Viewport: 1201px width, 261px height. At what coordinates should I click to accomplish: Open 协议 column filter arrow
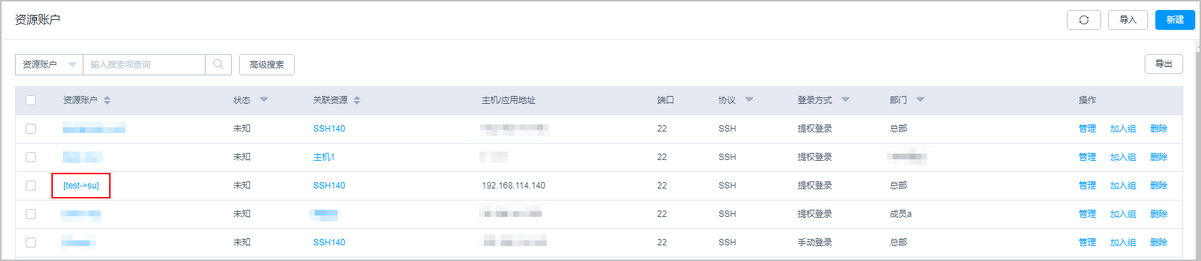pos(749,100)
